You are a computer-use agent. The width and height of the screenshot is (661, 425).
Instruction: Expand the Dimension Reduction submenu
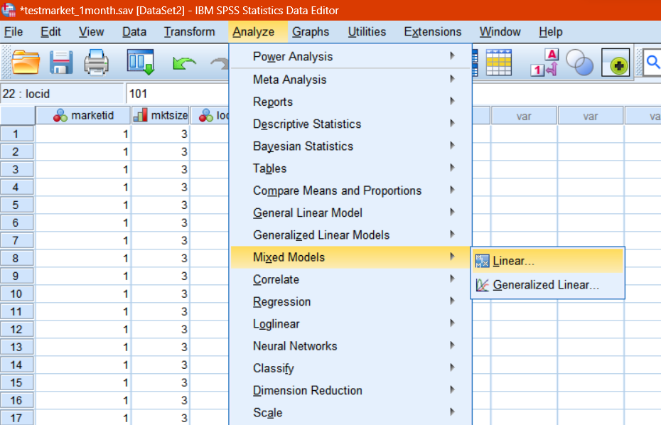(350, 390)
